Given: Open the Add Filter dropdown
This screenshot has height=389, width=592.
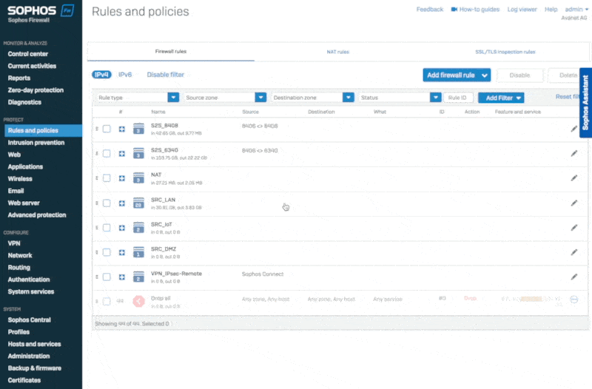Looking at the screenshot, I should click(x=501, y=98).
